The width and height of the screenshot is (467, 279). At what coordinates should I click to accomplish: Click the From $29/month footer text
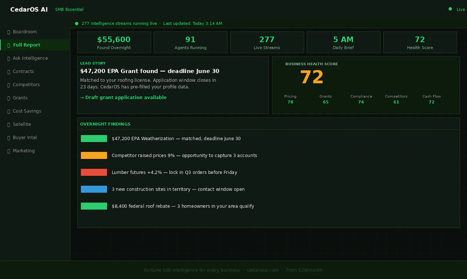coord(304,270)
